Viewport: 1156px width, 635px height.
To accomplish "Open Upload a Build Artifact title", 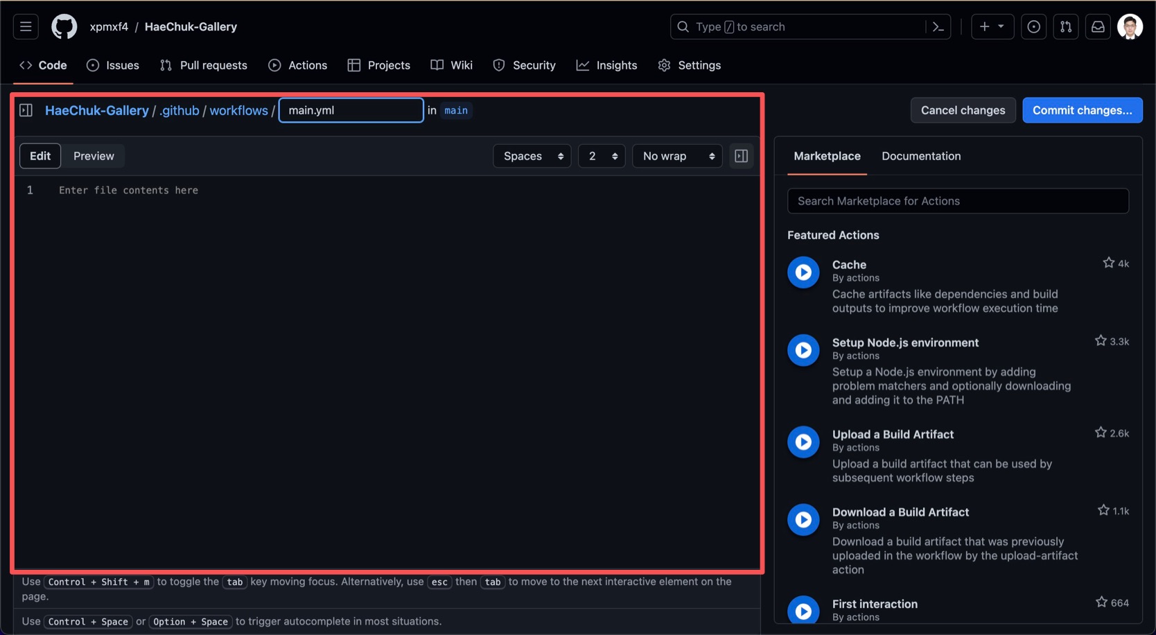I will [x=893, y=435].
